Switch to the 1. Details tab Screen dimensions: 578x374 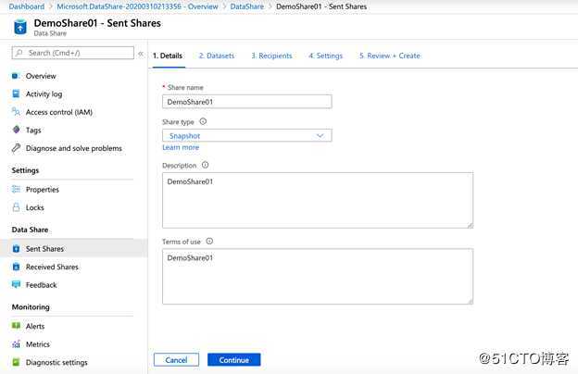point(168,56)
